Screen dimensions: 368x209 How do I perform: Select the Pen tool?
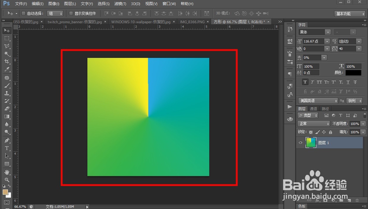pos(7,140)
